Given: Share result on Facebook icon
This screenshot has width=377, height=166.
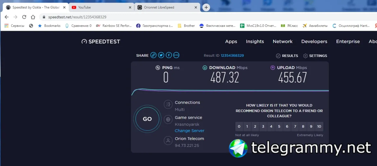Looking at the screenshot, I should pos(169,55).
